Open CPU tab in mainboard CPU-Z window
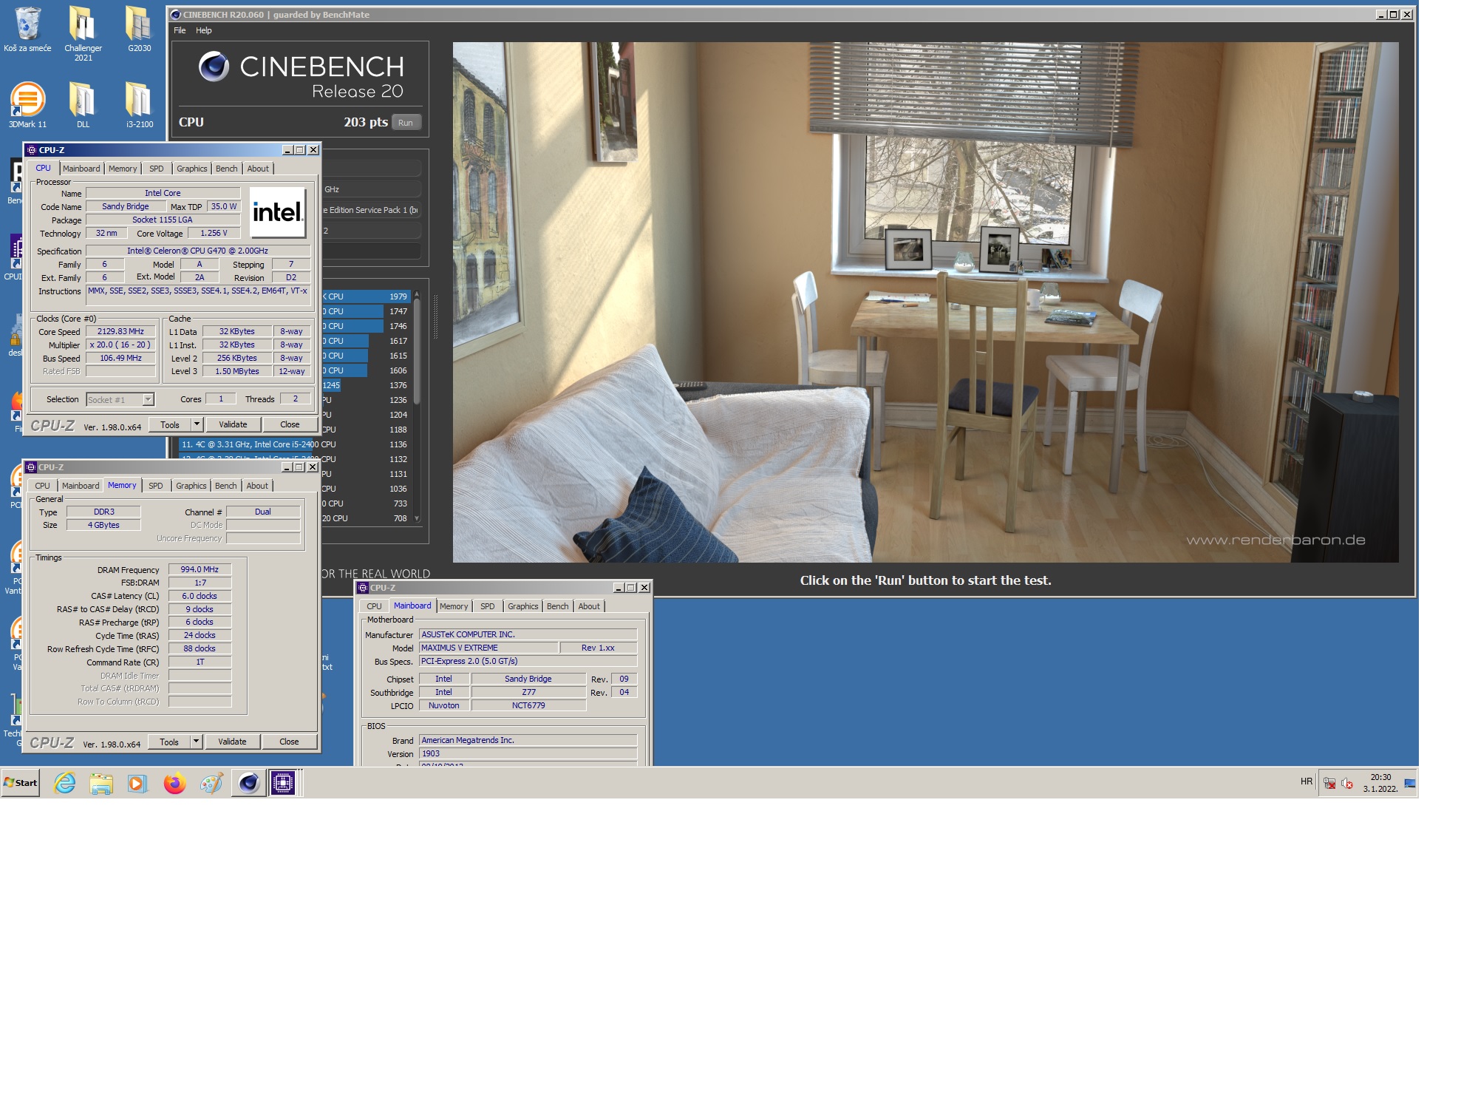1478x1109 pixels. [375, 606]
